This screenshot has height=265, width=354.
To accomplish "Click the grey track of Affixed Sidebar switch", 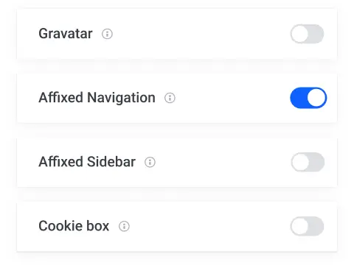I will tap(317, 162).
